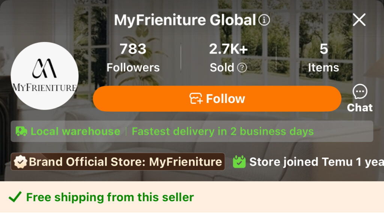The width and height of the screenshot is (384, 217).
Task: Tap the MyFrieniture store logo avatar
Action: [x=45, y=76]
